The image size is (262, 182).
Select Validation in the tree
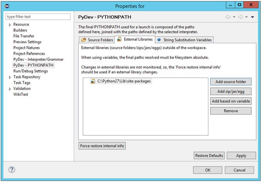22,89
